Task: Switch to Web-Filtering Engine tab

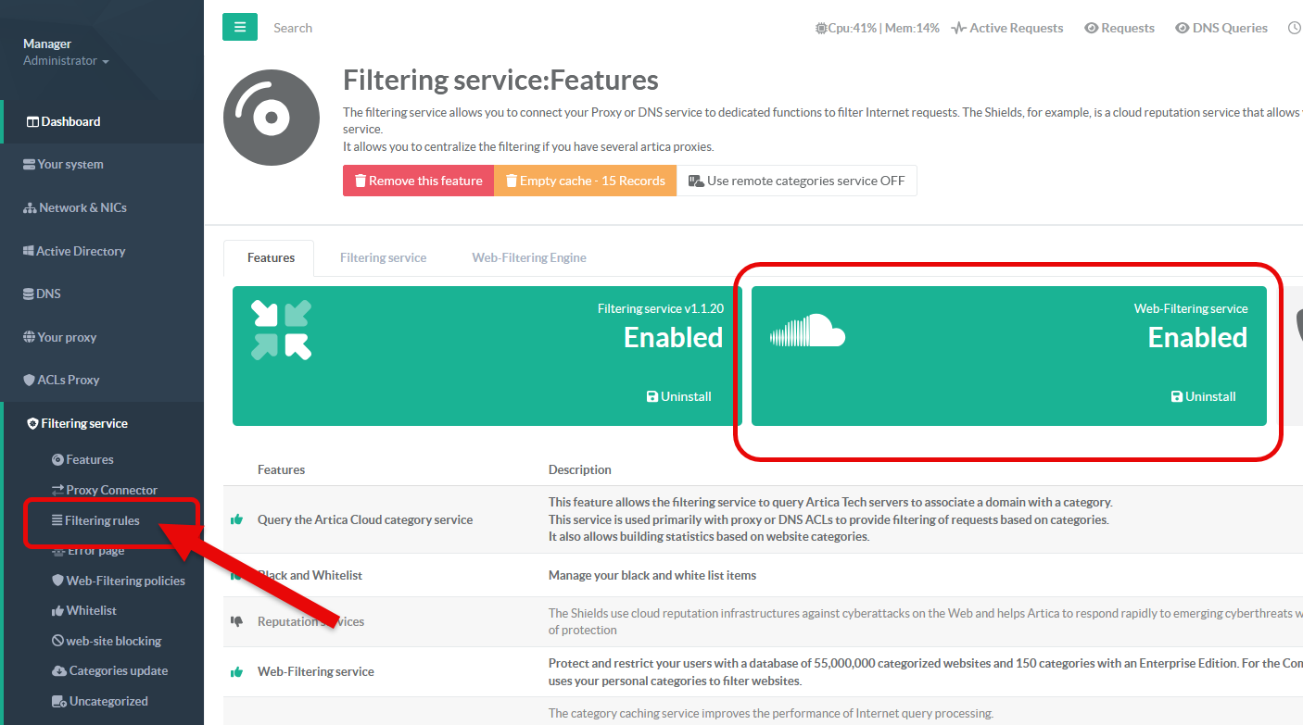Action: click(528, 257)
